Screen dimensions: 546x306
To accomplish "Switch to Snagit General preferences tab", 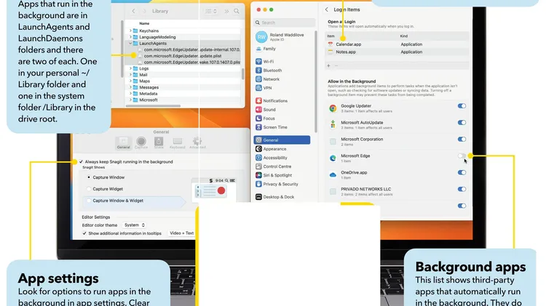I will 123,143.
